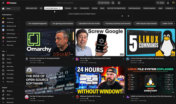Viewport: 176px width, 104px height.
Task: Click the search magnifier icon
Action: coord(113,3)
